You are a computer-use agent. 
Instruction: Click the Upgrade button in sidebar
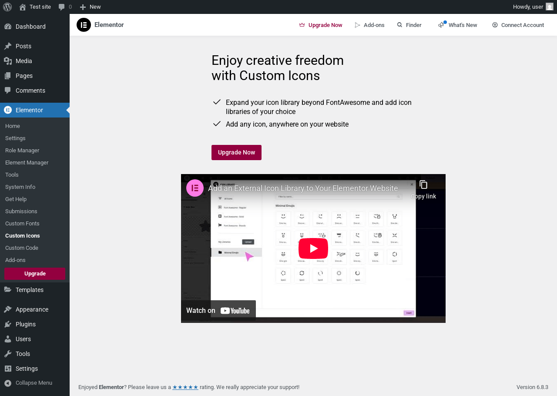pyautogui.click(x=35, y=274)
